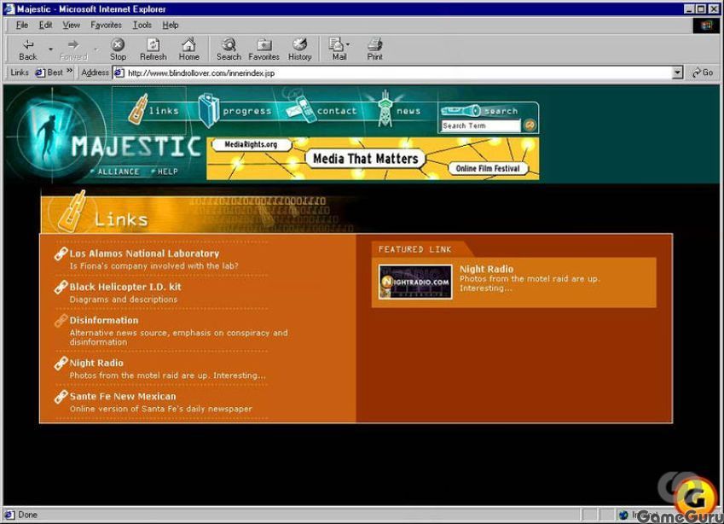Open the Majestic news section

pyautogui.click(x=399, y=110)
